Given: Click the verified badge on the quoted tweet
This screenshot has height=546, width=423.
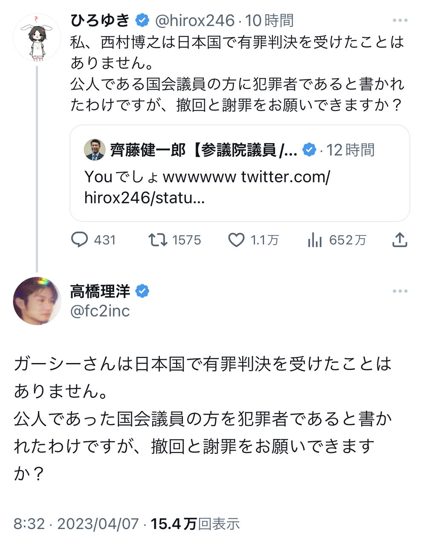Looking at the screenshot, I should click(x=309, y=150).
